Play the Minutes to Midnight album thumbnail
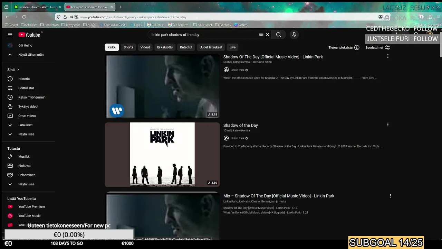Image resolution: width=442 pixels, height=249 pixels. [x=162, y=155]
